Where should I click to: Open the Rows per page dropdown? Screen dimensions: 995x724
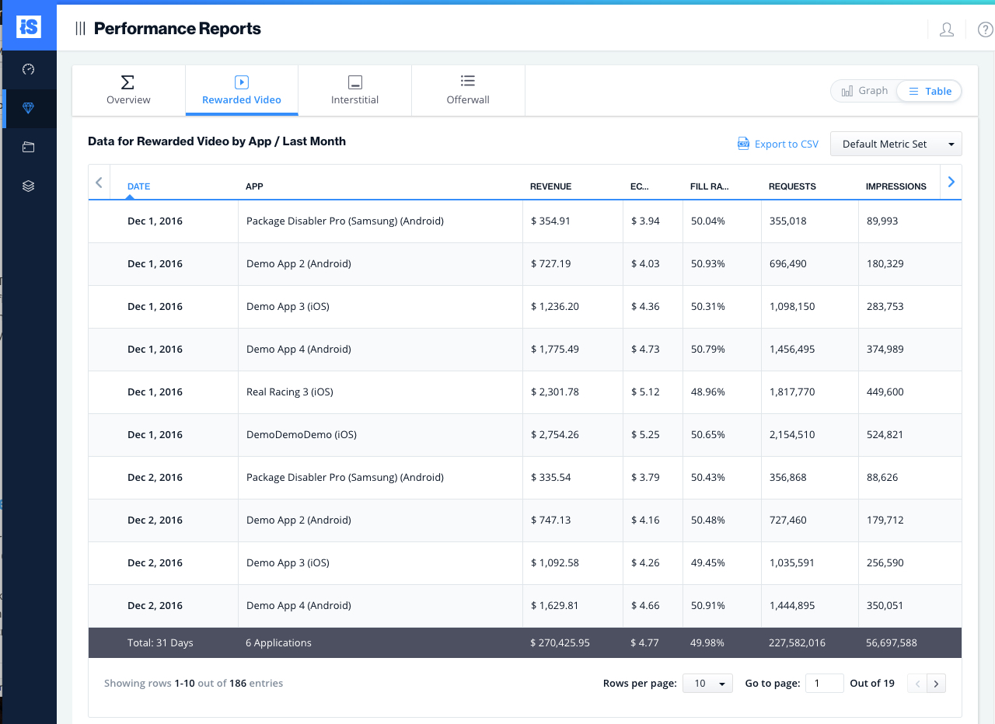(707, 683)
